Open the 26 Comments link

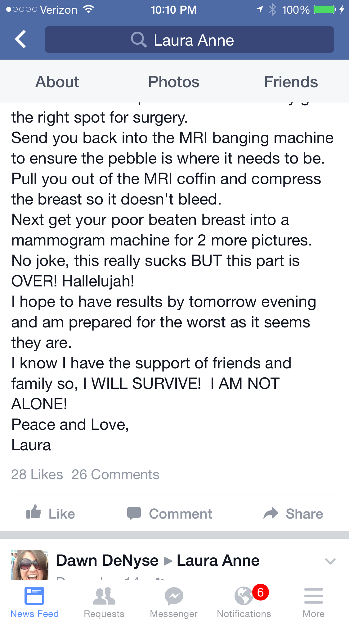[115, 475]
